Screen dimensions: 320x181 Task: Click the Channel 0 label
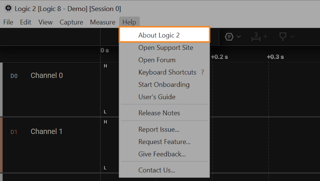(47, 75)
